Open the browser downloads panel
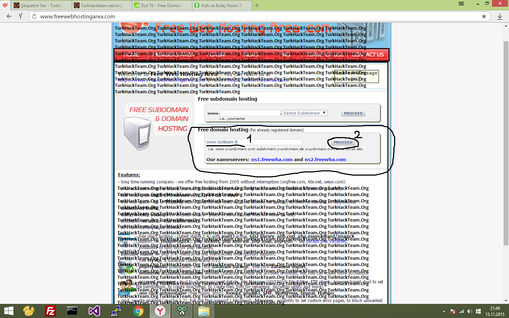The height and width of the screenshot is (318, 509). pyautogui.click(x=500, y=16)
